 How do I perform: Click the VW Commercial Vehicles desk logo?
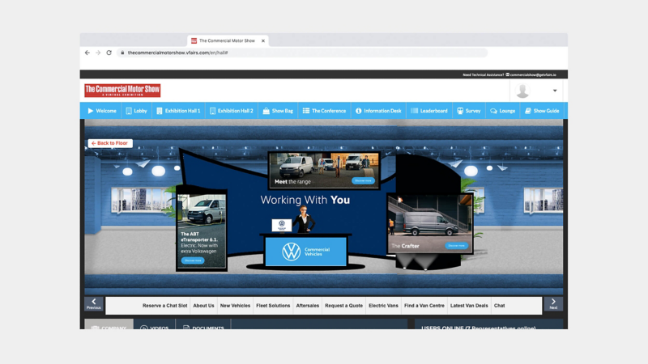click(306, 252)
